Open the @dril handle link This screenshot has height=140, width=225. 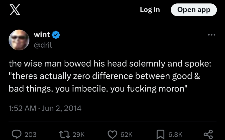pyautogui.click(x=43, y=45)
